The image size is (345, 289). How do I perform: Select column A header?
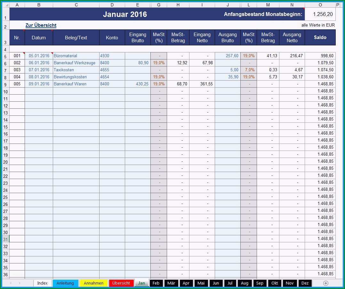click(x=17, y=5)
